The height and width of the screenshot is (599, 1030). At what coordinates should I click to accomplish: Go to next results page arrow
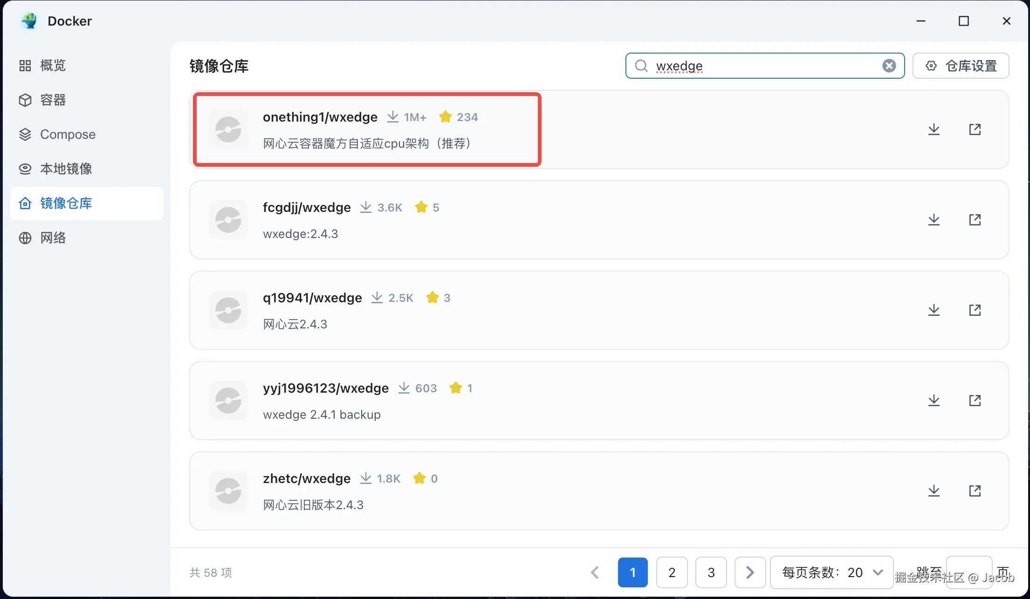[x=750, y=572]
